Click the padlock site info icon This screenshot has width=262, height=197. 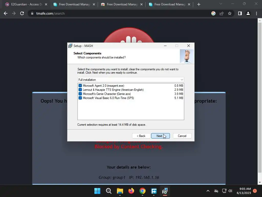coord(32,13)
